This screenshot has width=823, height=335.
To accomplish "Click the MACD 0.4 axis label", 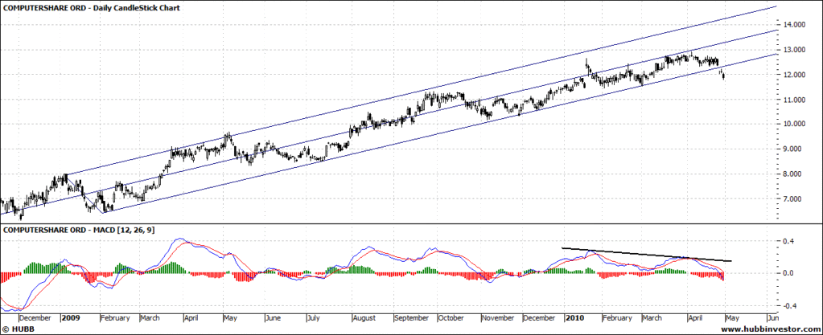I will pyautogui.click(x=788, y=241).
